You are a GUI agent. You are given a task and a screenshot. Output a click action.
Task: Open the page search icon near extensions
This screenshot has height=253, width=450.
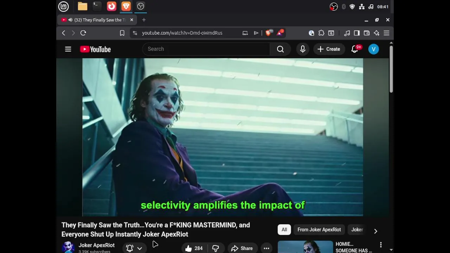(x=331, y=33)
